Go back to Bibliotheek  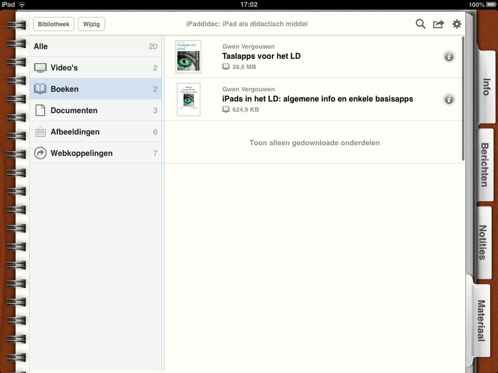coord(53,24)
